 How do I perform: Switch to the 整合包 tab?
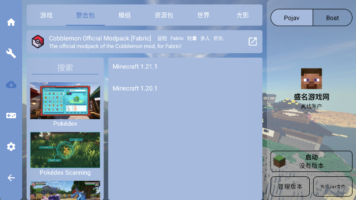(x=85, y=15)
